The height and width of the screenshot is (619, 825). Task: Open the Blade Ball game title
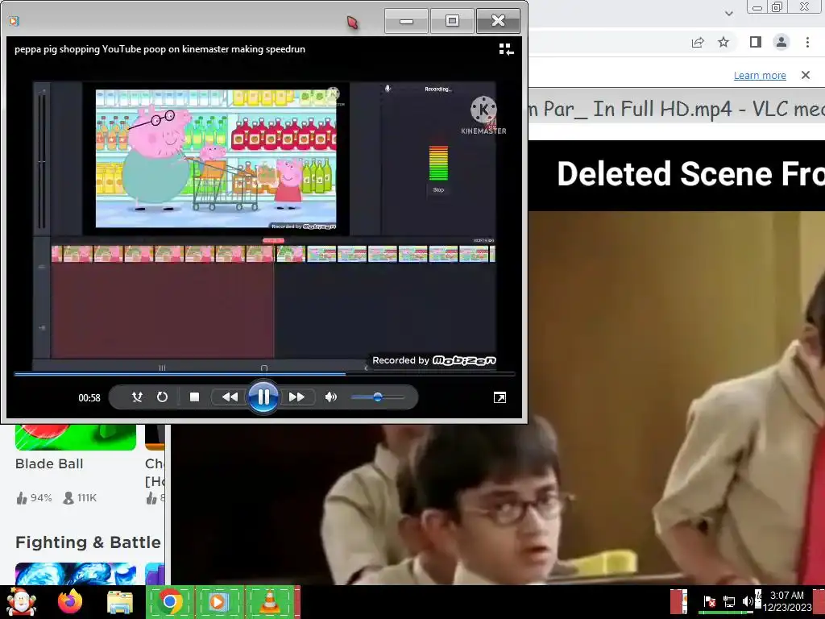tap(49, 463)
